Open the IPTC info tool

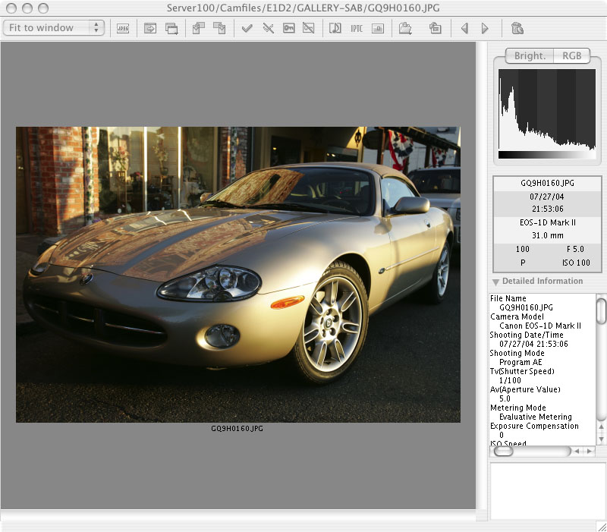click(356, 28)
